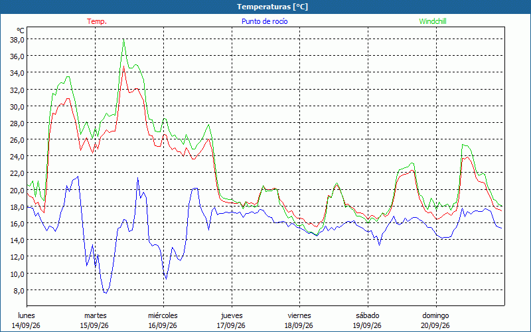Click the green Windchill peak at 38 on Tuesday
The height and width of the screenshot is (332, 531).
(124, 40)
